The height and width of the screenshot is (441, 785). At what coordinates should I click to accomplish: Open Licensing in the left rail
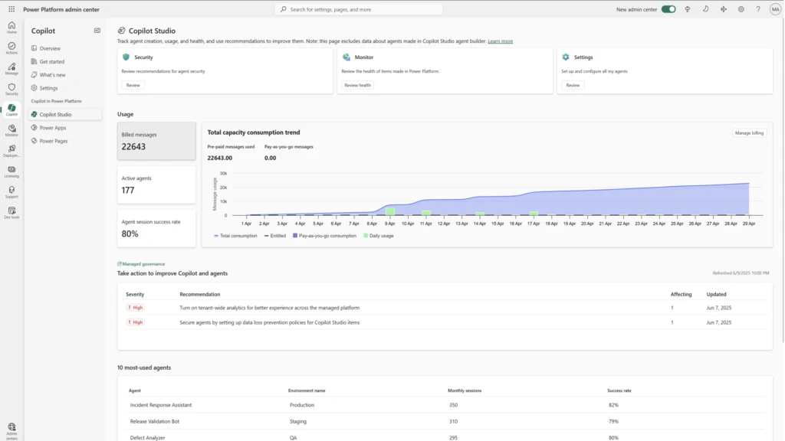(x=11, y=171)
